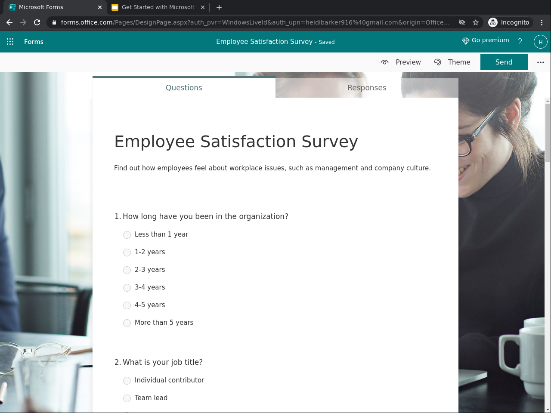This screenshot has height=413, width=551.
Task: Switch to the Questions tab
Action: (184, 88)
